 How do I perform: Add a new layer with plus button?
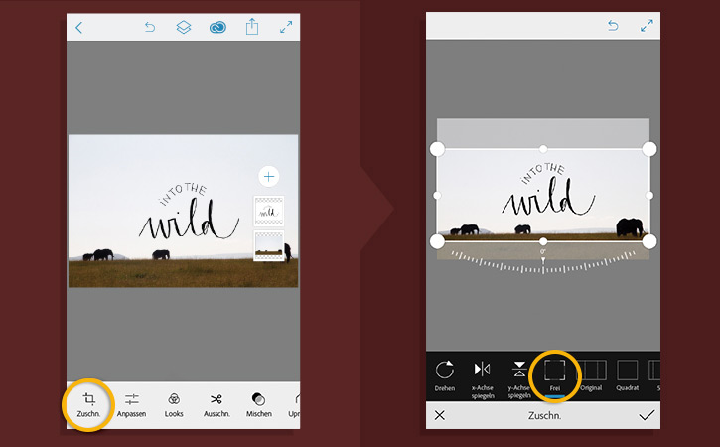(x=268, y=177)
